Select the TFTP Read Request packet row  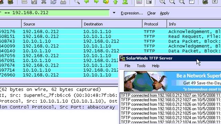pyautogui.click(x=110, y=37)
